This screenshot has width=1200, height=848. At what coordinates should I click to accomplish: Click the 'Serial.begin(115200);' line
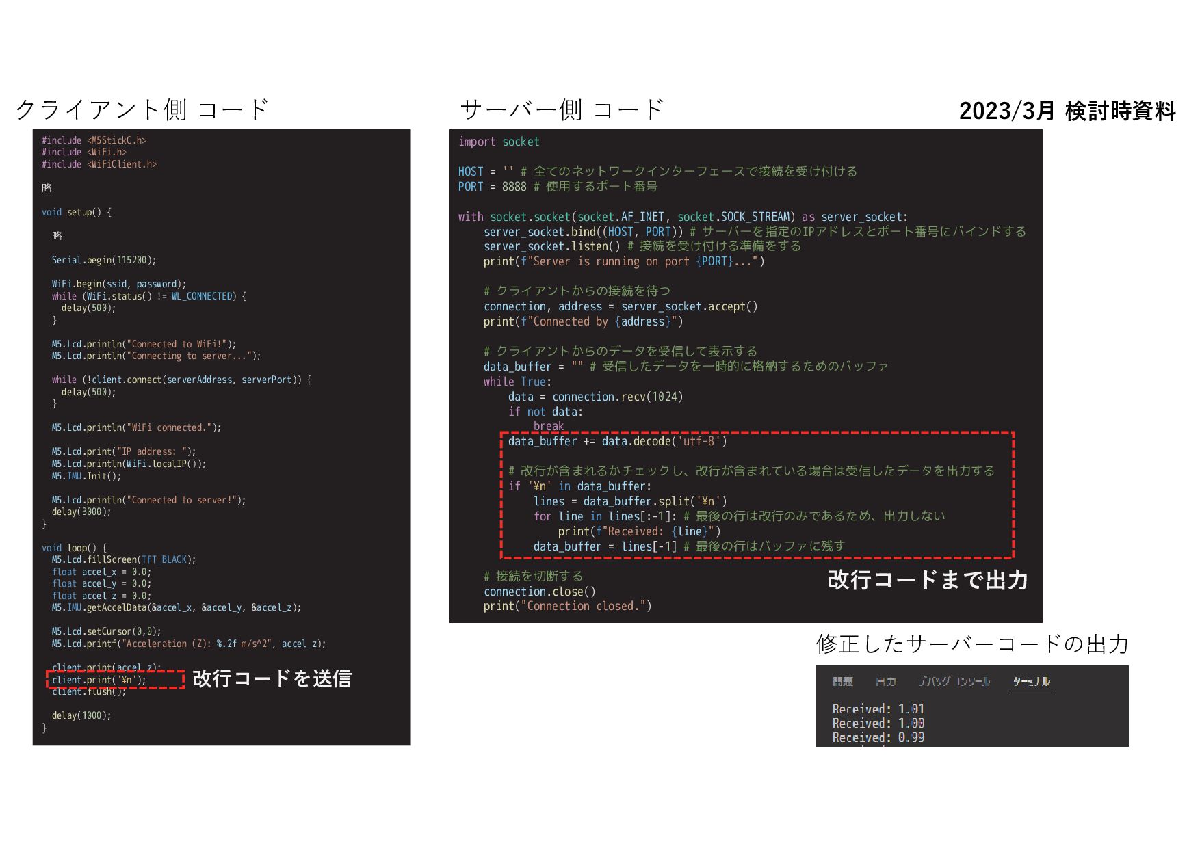pyautogui.click(x=104, y=260)
